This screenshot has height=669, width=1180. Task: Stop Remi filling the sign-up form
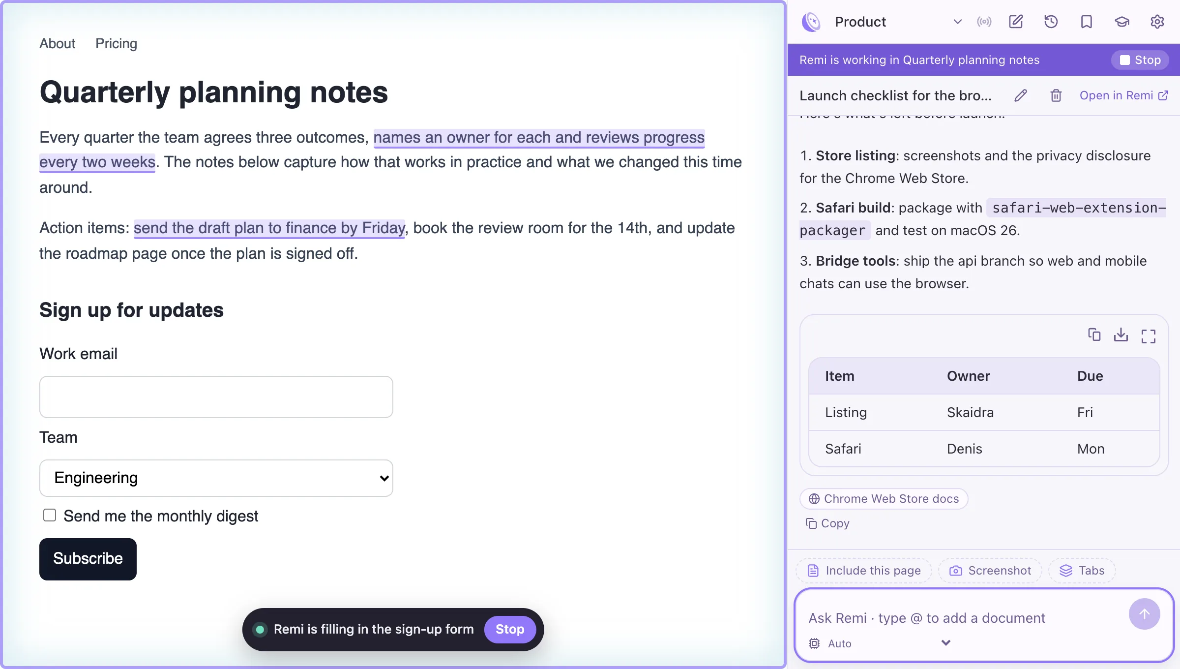tap(510, 629)
